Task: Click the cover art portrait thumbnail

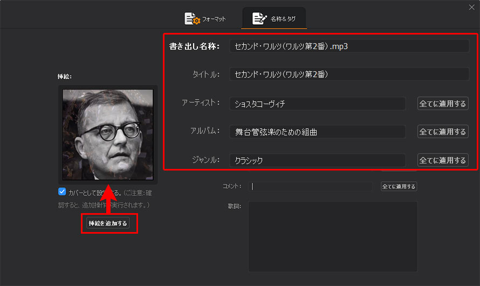Action: 108,135
